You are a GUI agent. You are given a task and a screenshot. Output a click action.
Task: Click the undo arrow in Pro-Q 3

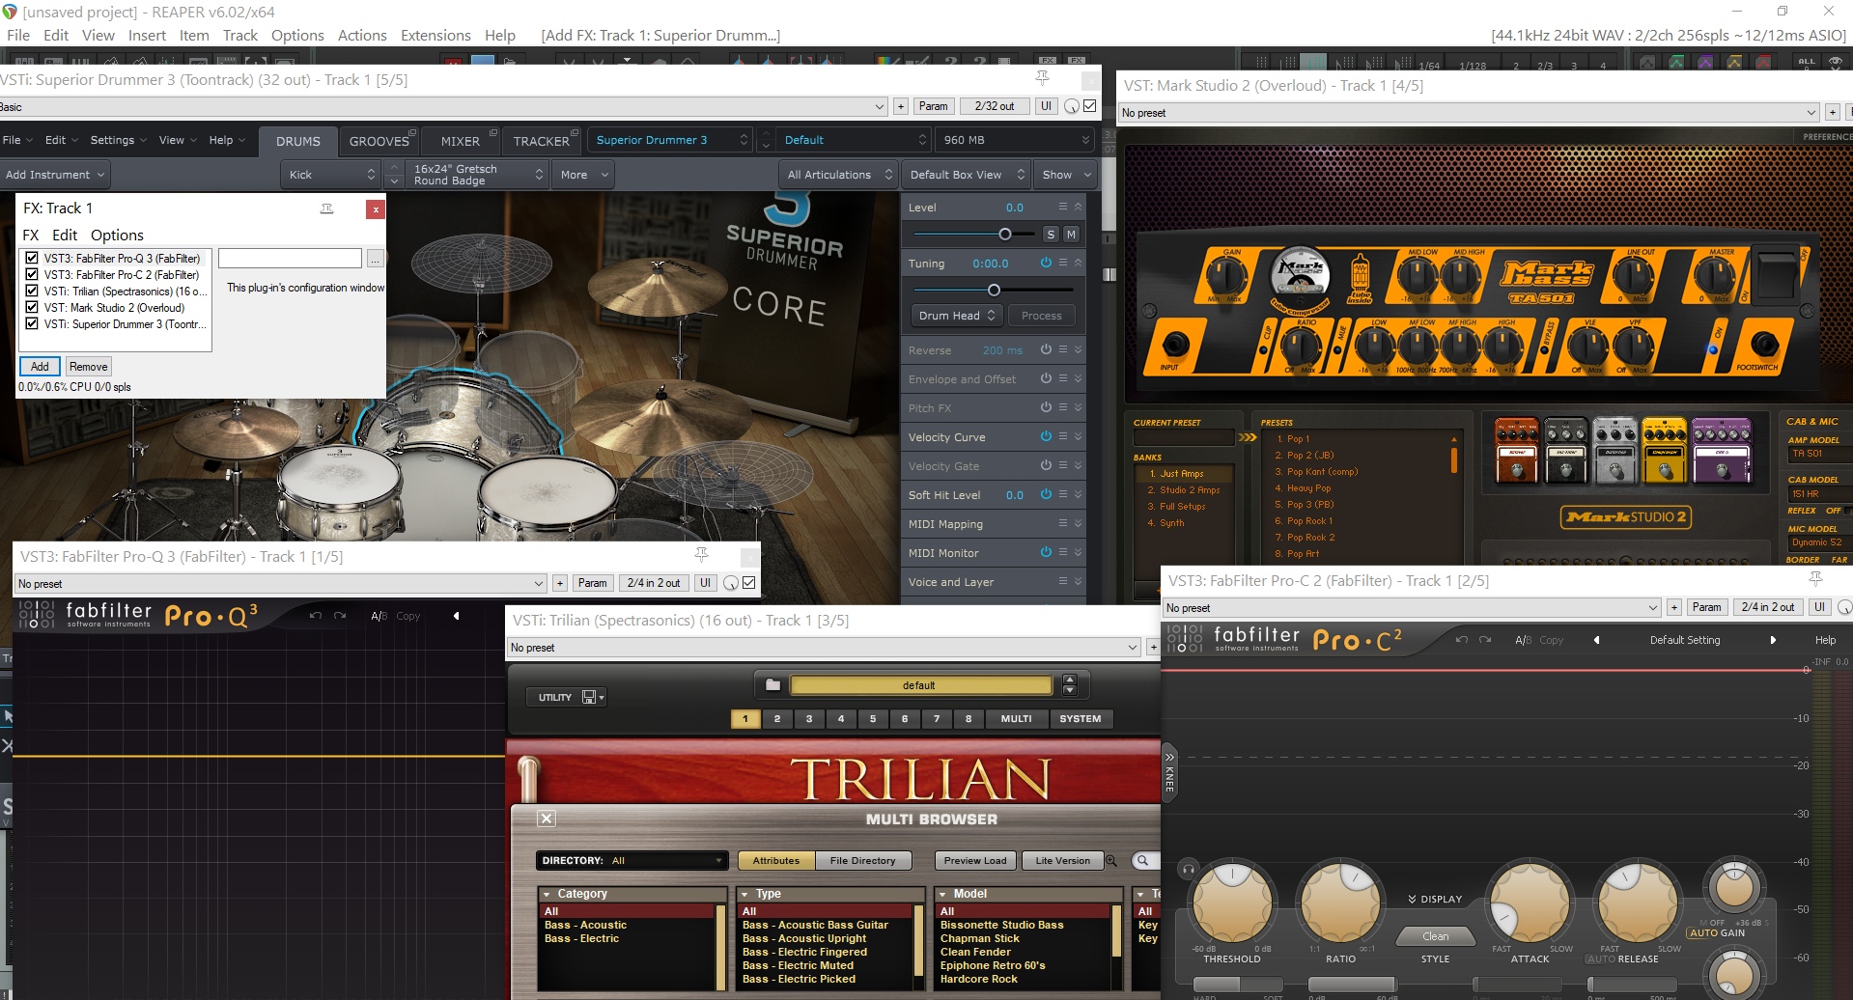(315, 616)
